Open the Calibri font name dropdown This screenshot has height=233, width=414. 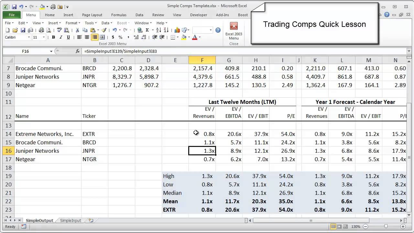point(29,37)
